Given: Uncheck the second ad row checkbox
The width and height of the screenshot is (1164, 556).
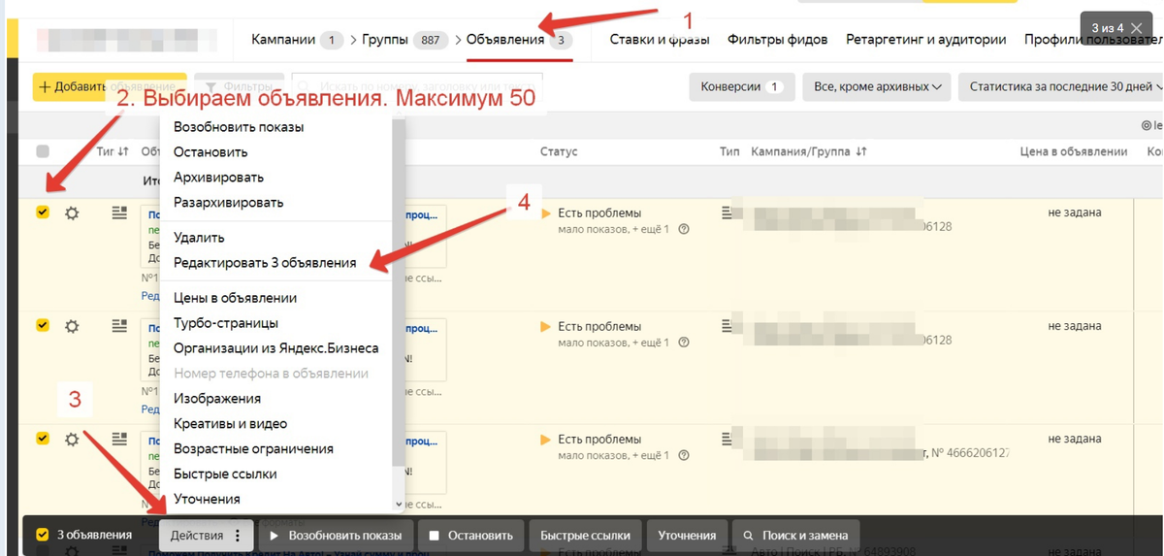Looking at the screenshot, I should (42, 325).
